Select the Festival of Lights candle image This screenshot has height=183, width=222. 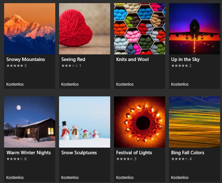140,122
